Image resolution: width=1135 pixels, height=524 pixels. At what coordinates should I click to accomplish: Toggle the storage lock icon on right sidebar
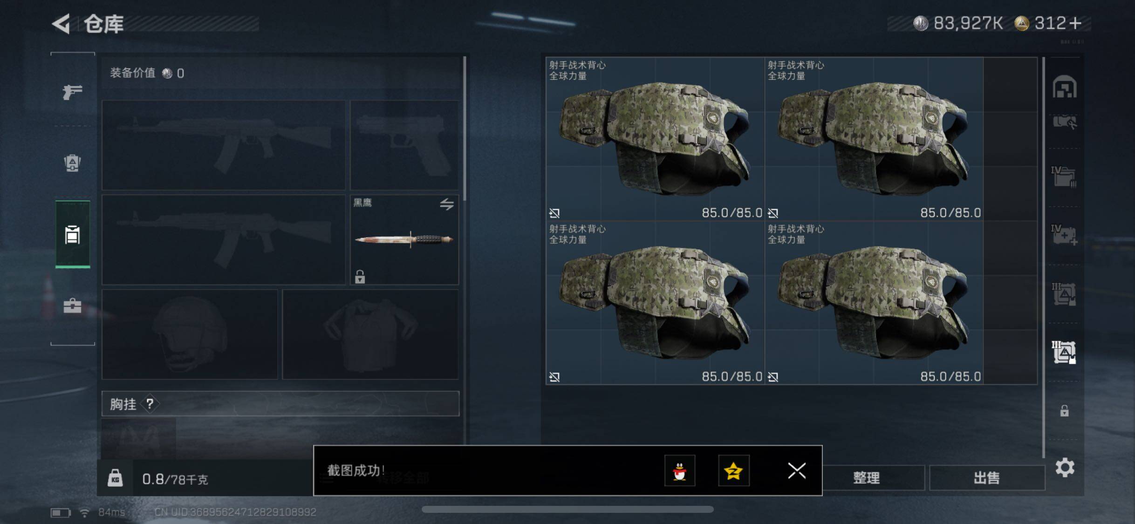point(1064,411)
